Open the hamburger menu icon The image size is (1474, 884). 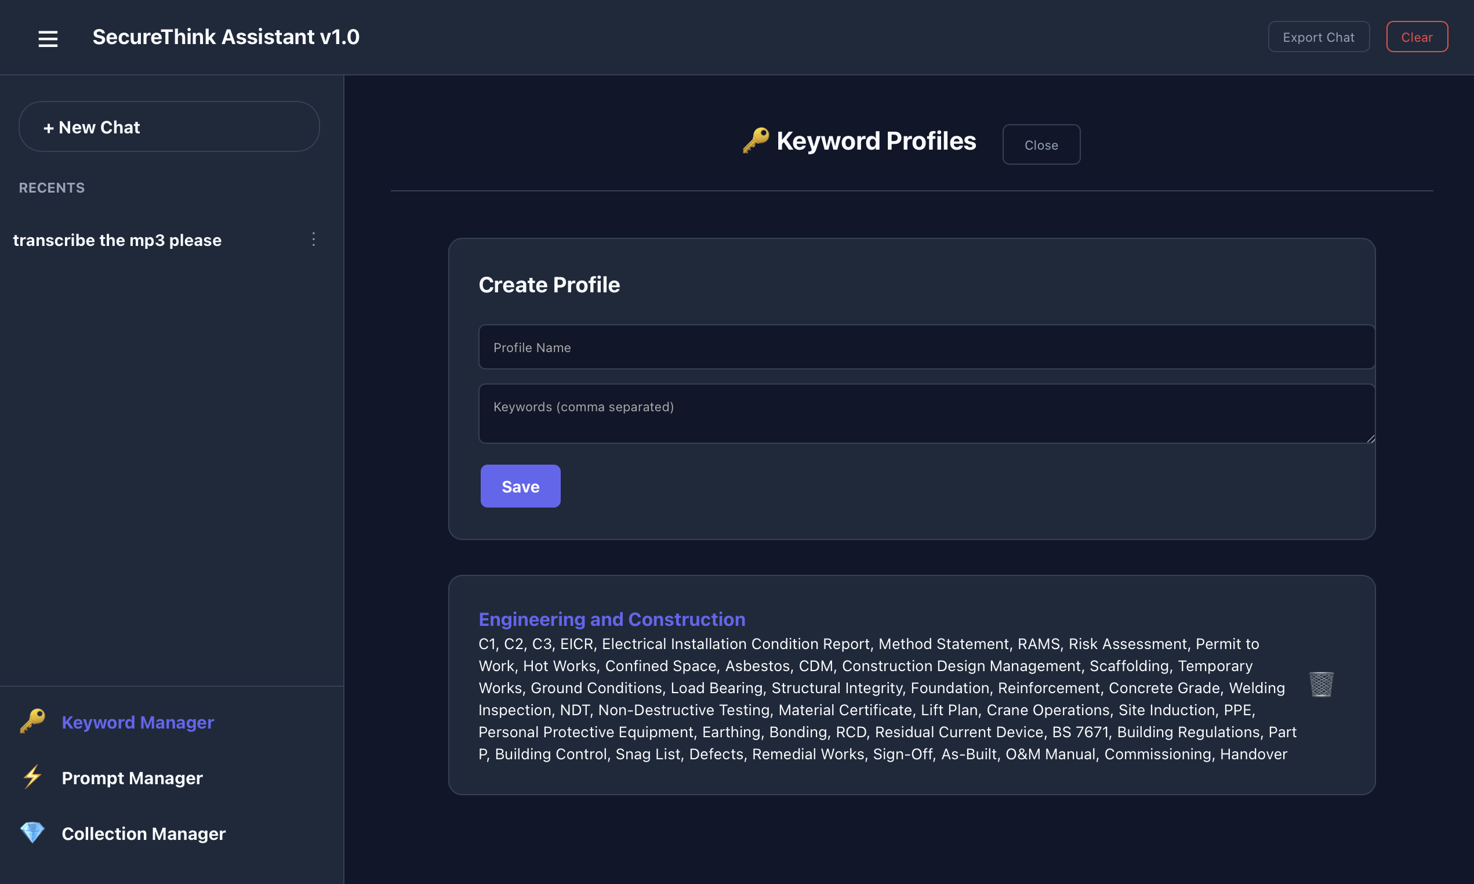click(48, 39)
